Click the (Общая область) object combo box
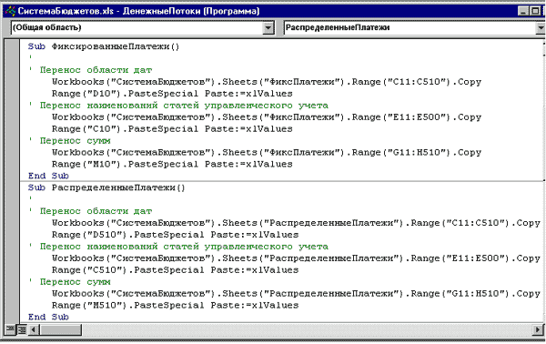Viewport: 546px width, 344px height. (x=143, y=28)
